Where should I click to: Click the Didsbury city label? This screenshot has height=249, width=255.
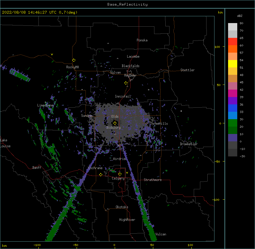(114, 127)
